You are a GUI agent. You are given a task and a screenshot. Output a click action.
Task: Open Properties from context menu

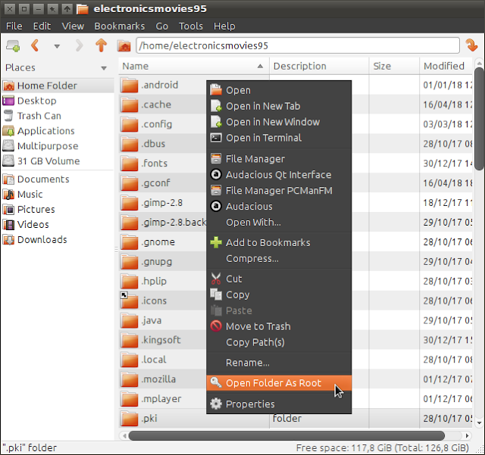(x=279, y=404)
